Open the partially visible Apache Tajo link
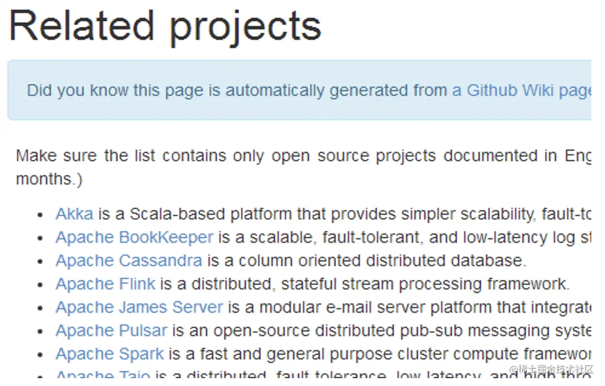Image resolution: width=605 pixels, height=386 pixels. pyautogui.click(x=103, y=375)
